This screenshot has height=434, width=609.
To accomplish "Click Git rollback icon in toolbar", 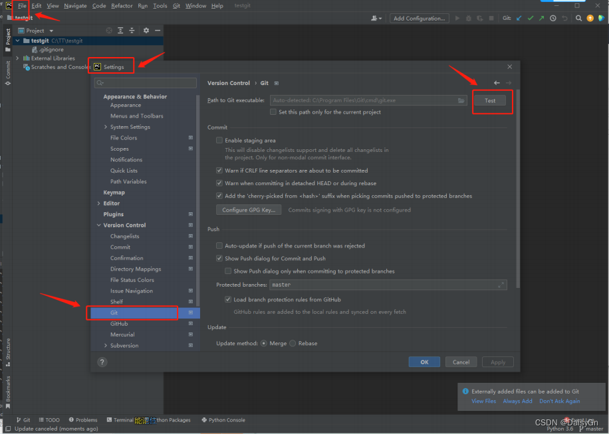I will [564, 18].
